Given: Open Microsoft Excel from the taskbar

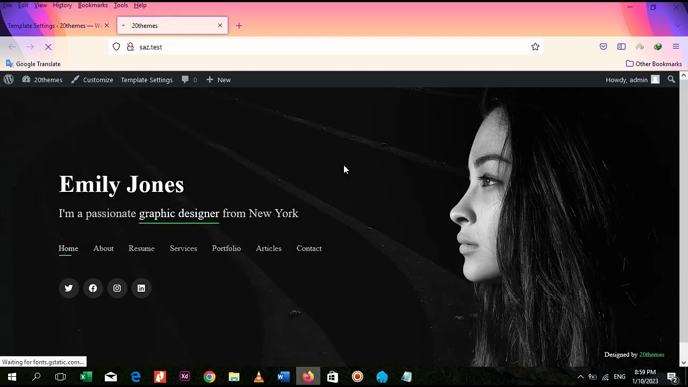Looking at the screenshot, I should pos(86,377).
